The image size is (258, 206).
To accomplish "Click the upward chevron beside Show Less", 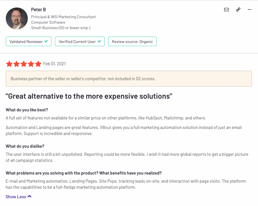I will coord(30,196).
